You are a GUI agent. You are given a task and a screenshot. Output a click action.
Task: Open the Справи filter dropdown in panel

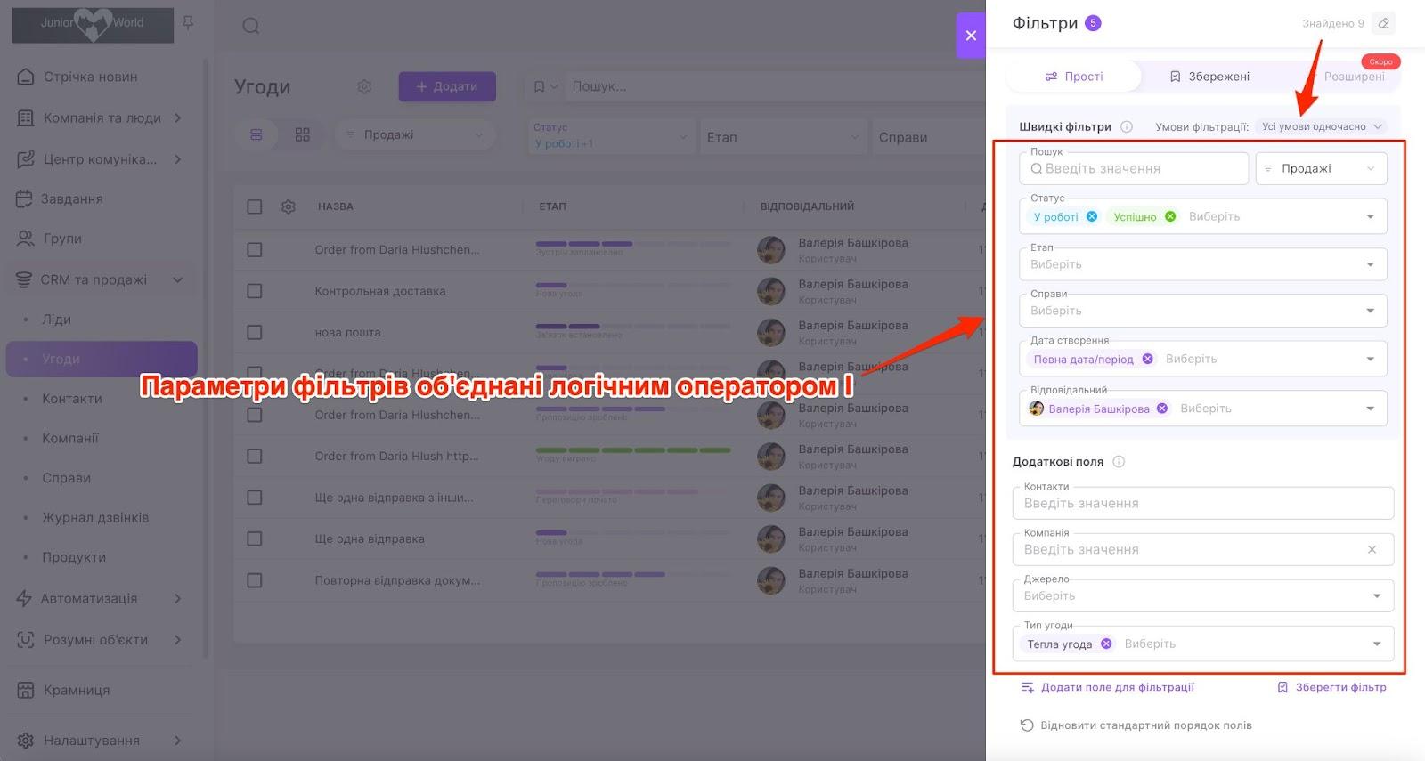click(x=1202, y=311)
